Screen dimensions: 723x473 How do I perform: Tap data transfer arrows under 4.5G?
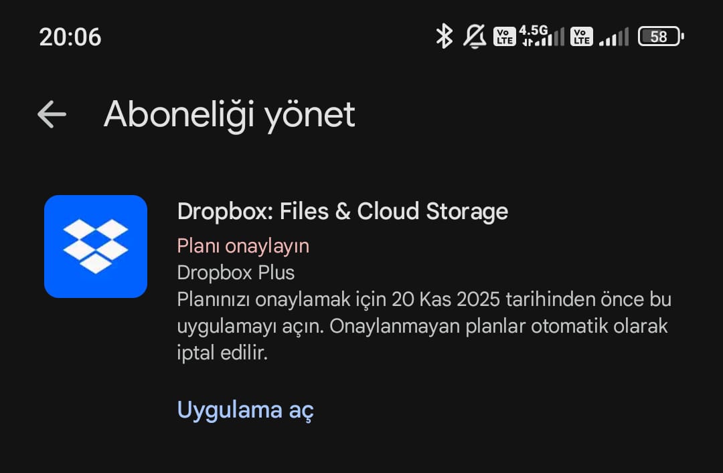tap(528, 42)
